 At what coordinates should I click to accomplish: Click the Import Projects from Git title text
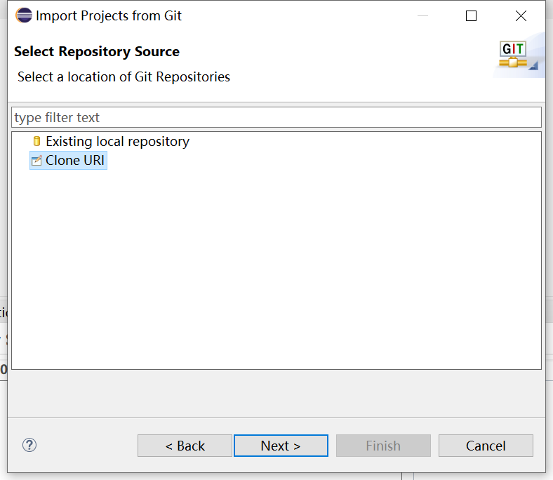pos(109,15)
